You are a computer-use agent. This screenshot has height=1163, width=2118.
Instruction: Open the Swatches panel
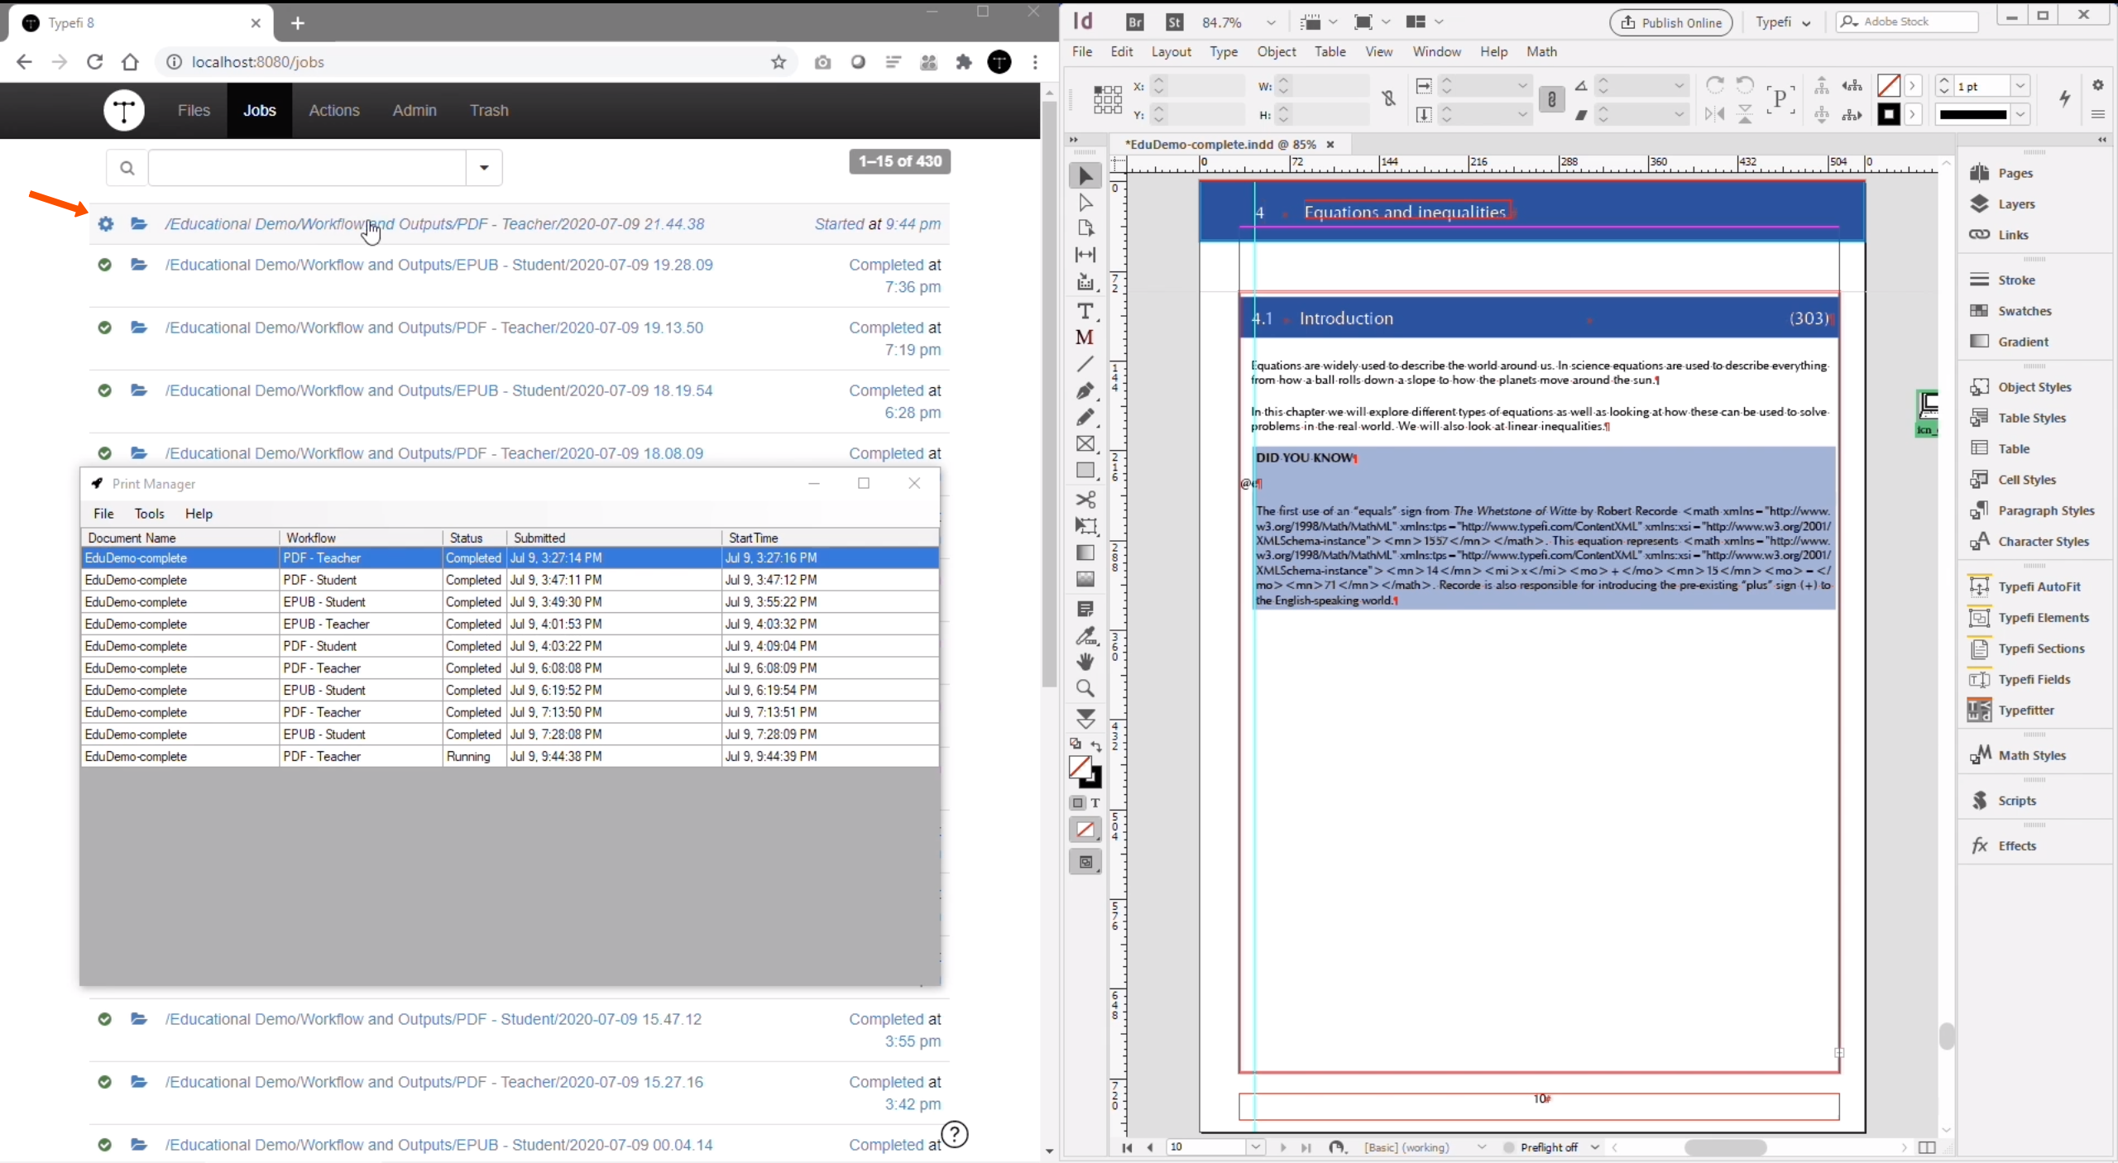pyautogui.click(x=2010, y=311)
